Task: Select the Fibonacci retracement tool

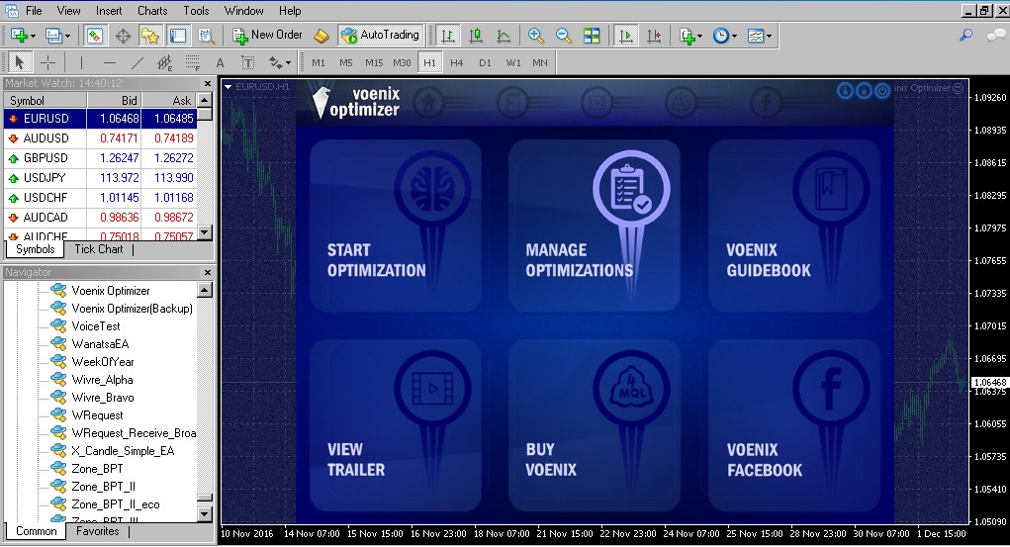Action: click(193, 62)
